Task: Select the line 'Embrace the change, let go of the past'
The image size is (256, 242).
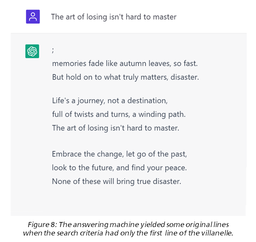Action: 119,154
